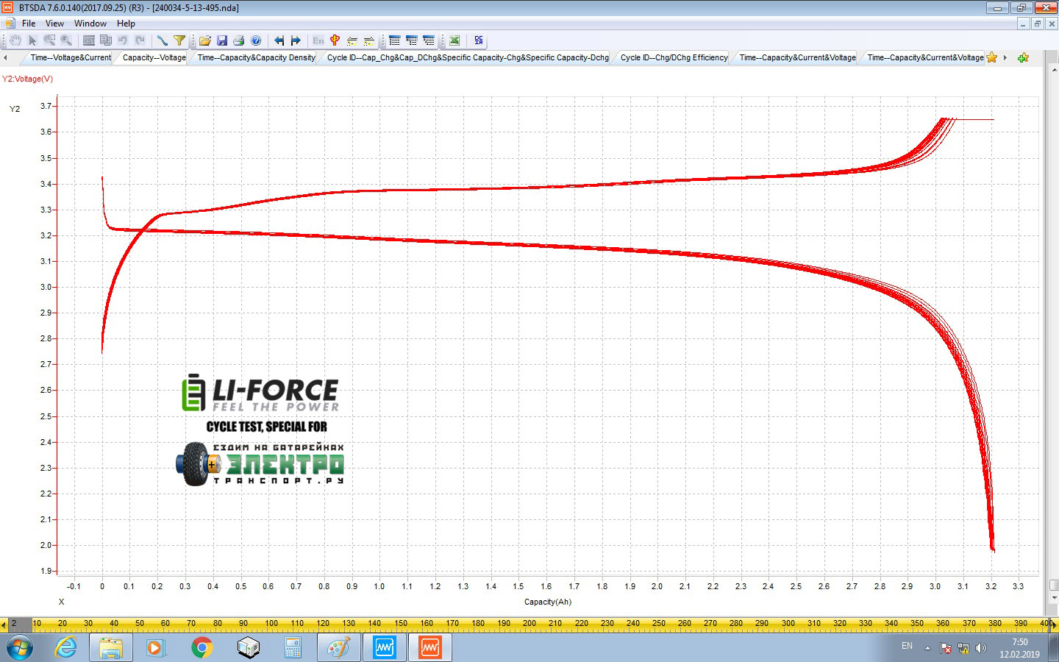The height and width of the screenshot is (662, 1059).
Task: Switch to Time--Voltage&Current tab
Action: point(71,57)
